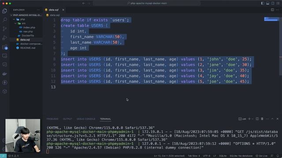This screenshot has width=282, height=158.
Task: Open customize layout icon in title bar
Action: coord(278,3)
